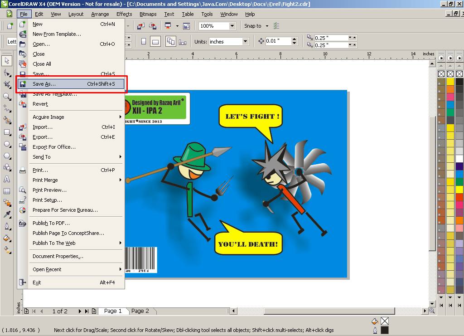Screen dimensions: 464x336
Task: Select the Smart Fill tool
Action: (x=7, y=120)
